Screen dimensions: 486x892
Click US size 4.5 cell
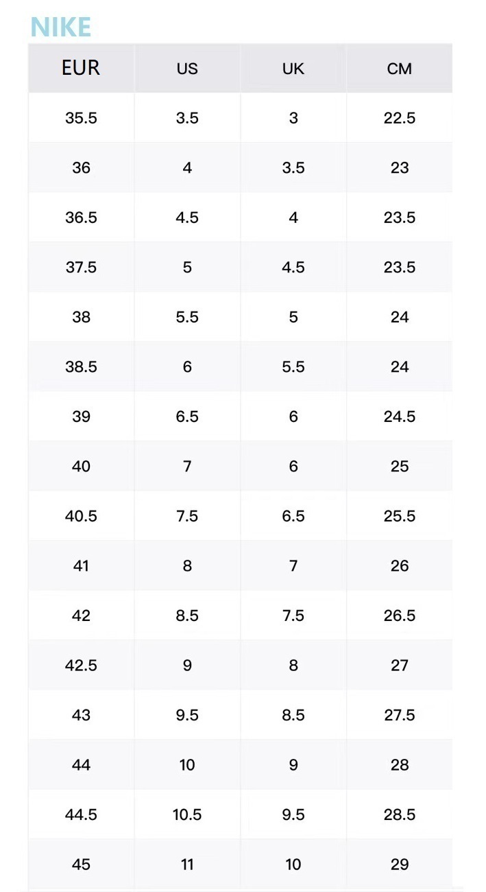pos(187,218)
